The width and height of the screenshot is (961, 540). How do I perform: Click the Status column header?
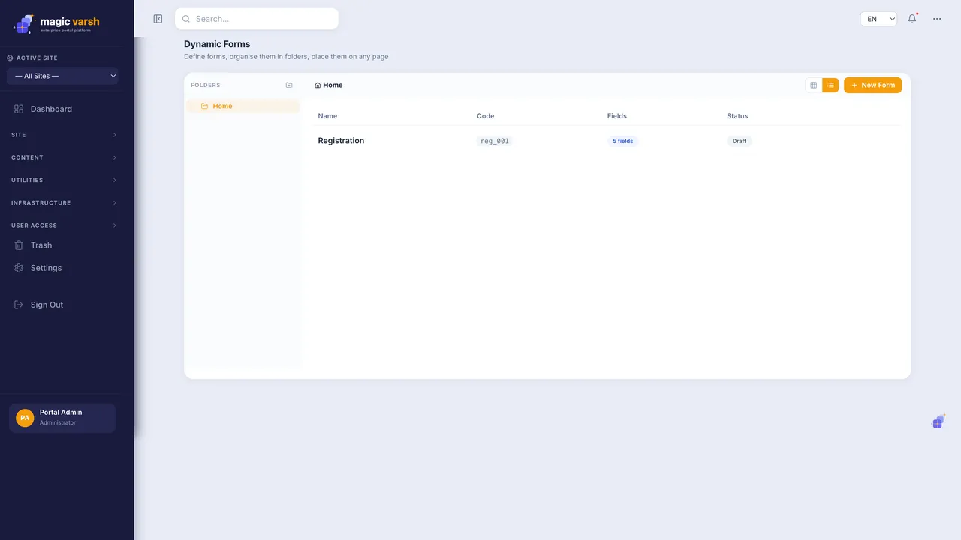coord(737,116)
